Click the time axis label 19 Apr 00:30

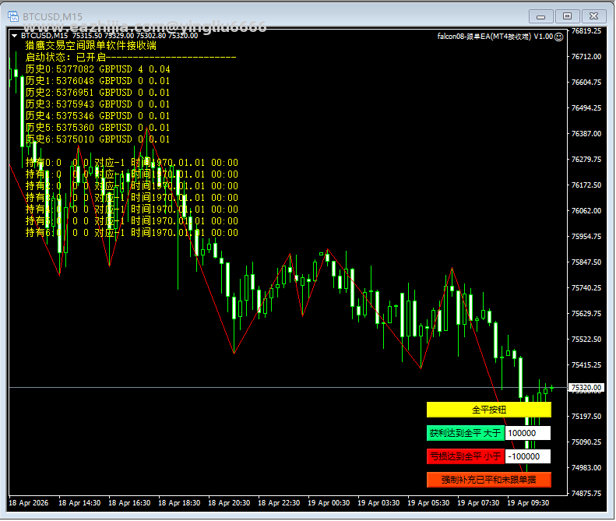tap(329, 503)
